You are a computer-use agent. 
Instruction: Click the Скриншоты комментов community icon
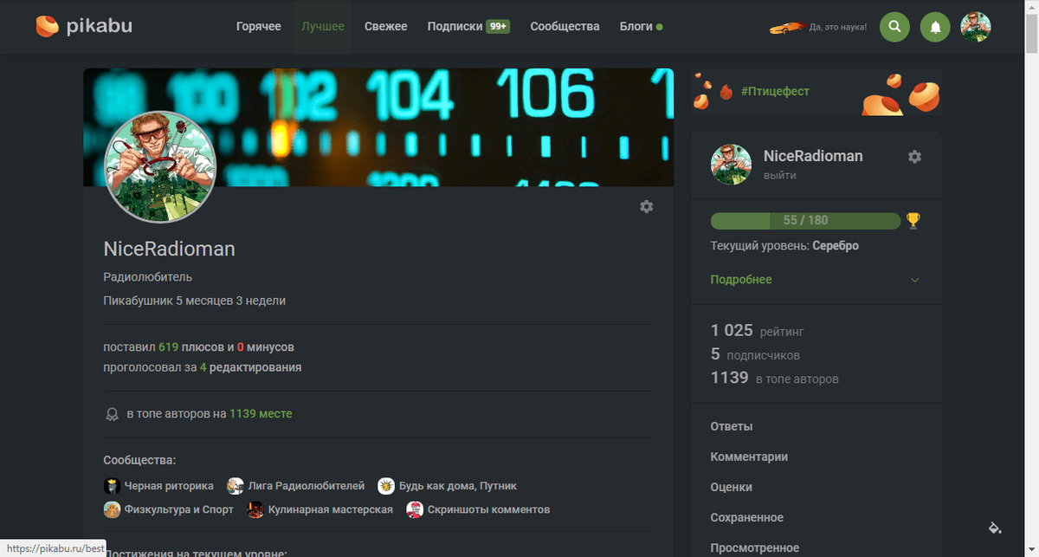(415, 509)
